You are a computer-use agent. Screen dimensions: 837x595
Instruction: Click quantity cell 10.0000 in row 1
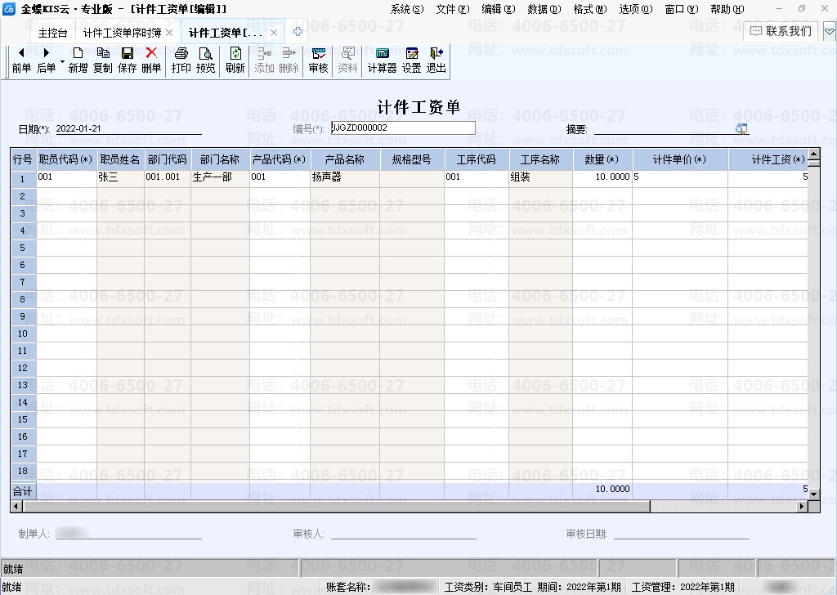[x=602, y=179]
